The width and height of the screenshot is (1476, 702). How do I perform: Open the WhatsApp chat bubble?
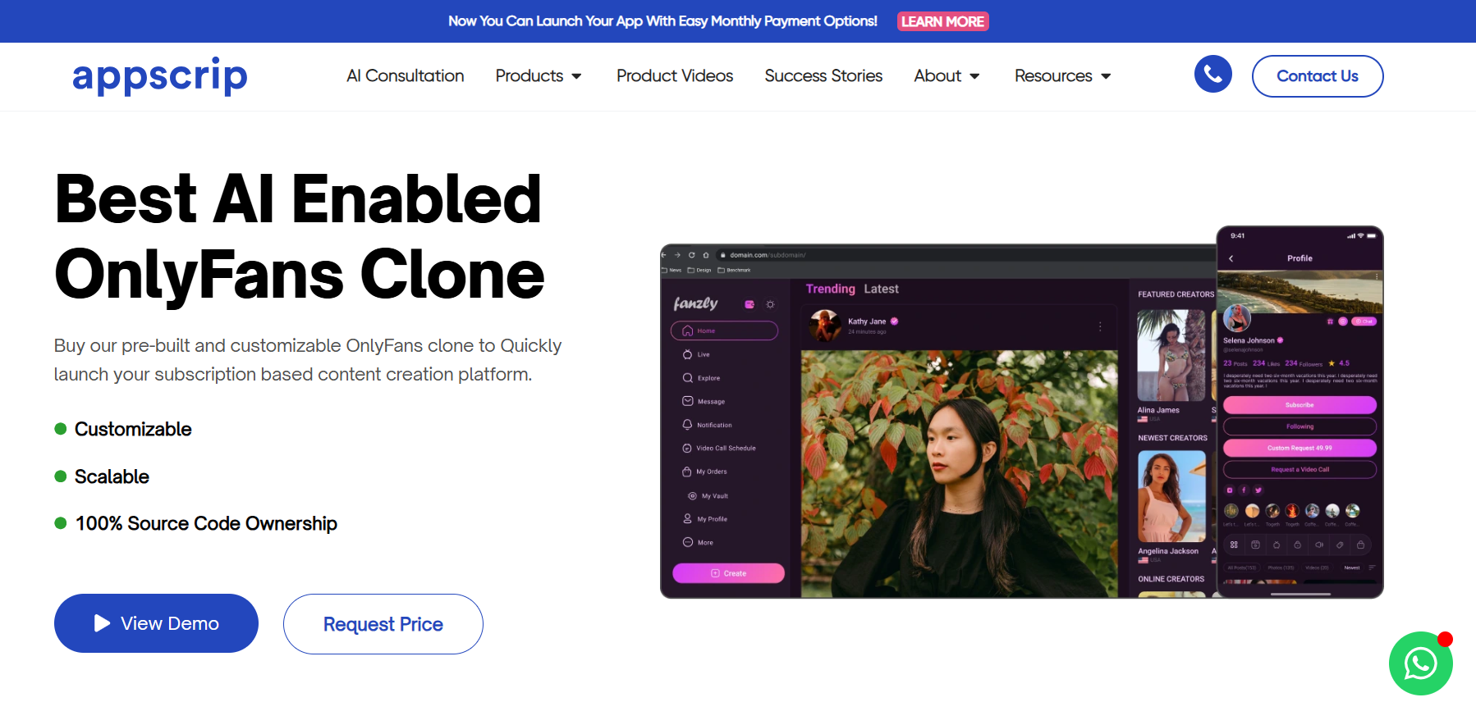coord(1420,663)
